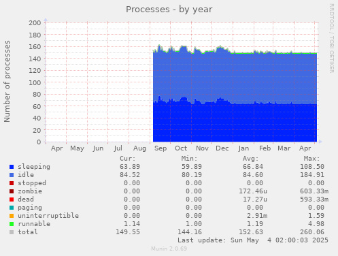Click dead max value 593.33m
Image resolution: width=338 pixels, height=256 pixels.
point(314,199)
